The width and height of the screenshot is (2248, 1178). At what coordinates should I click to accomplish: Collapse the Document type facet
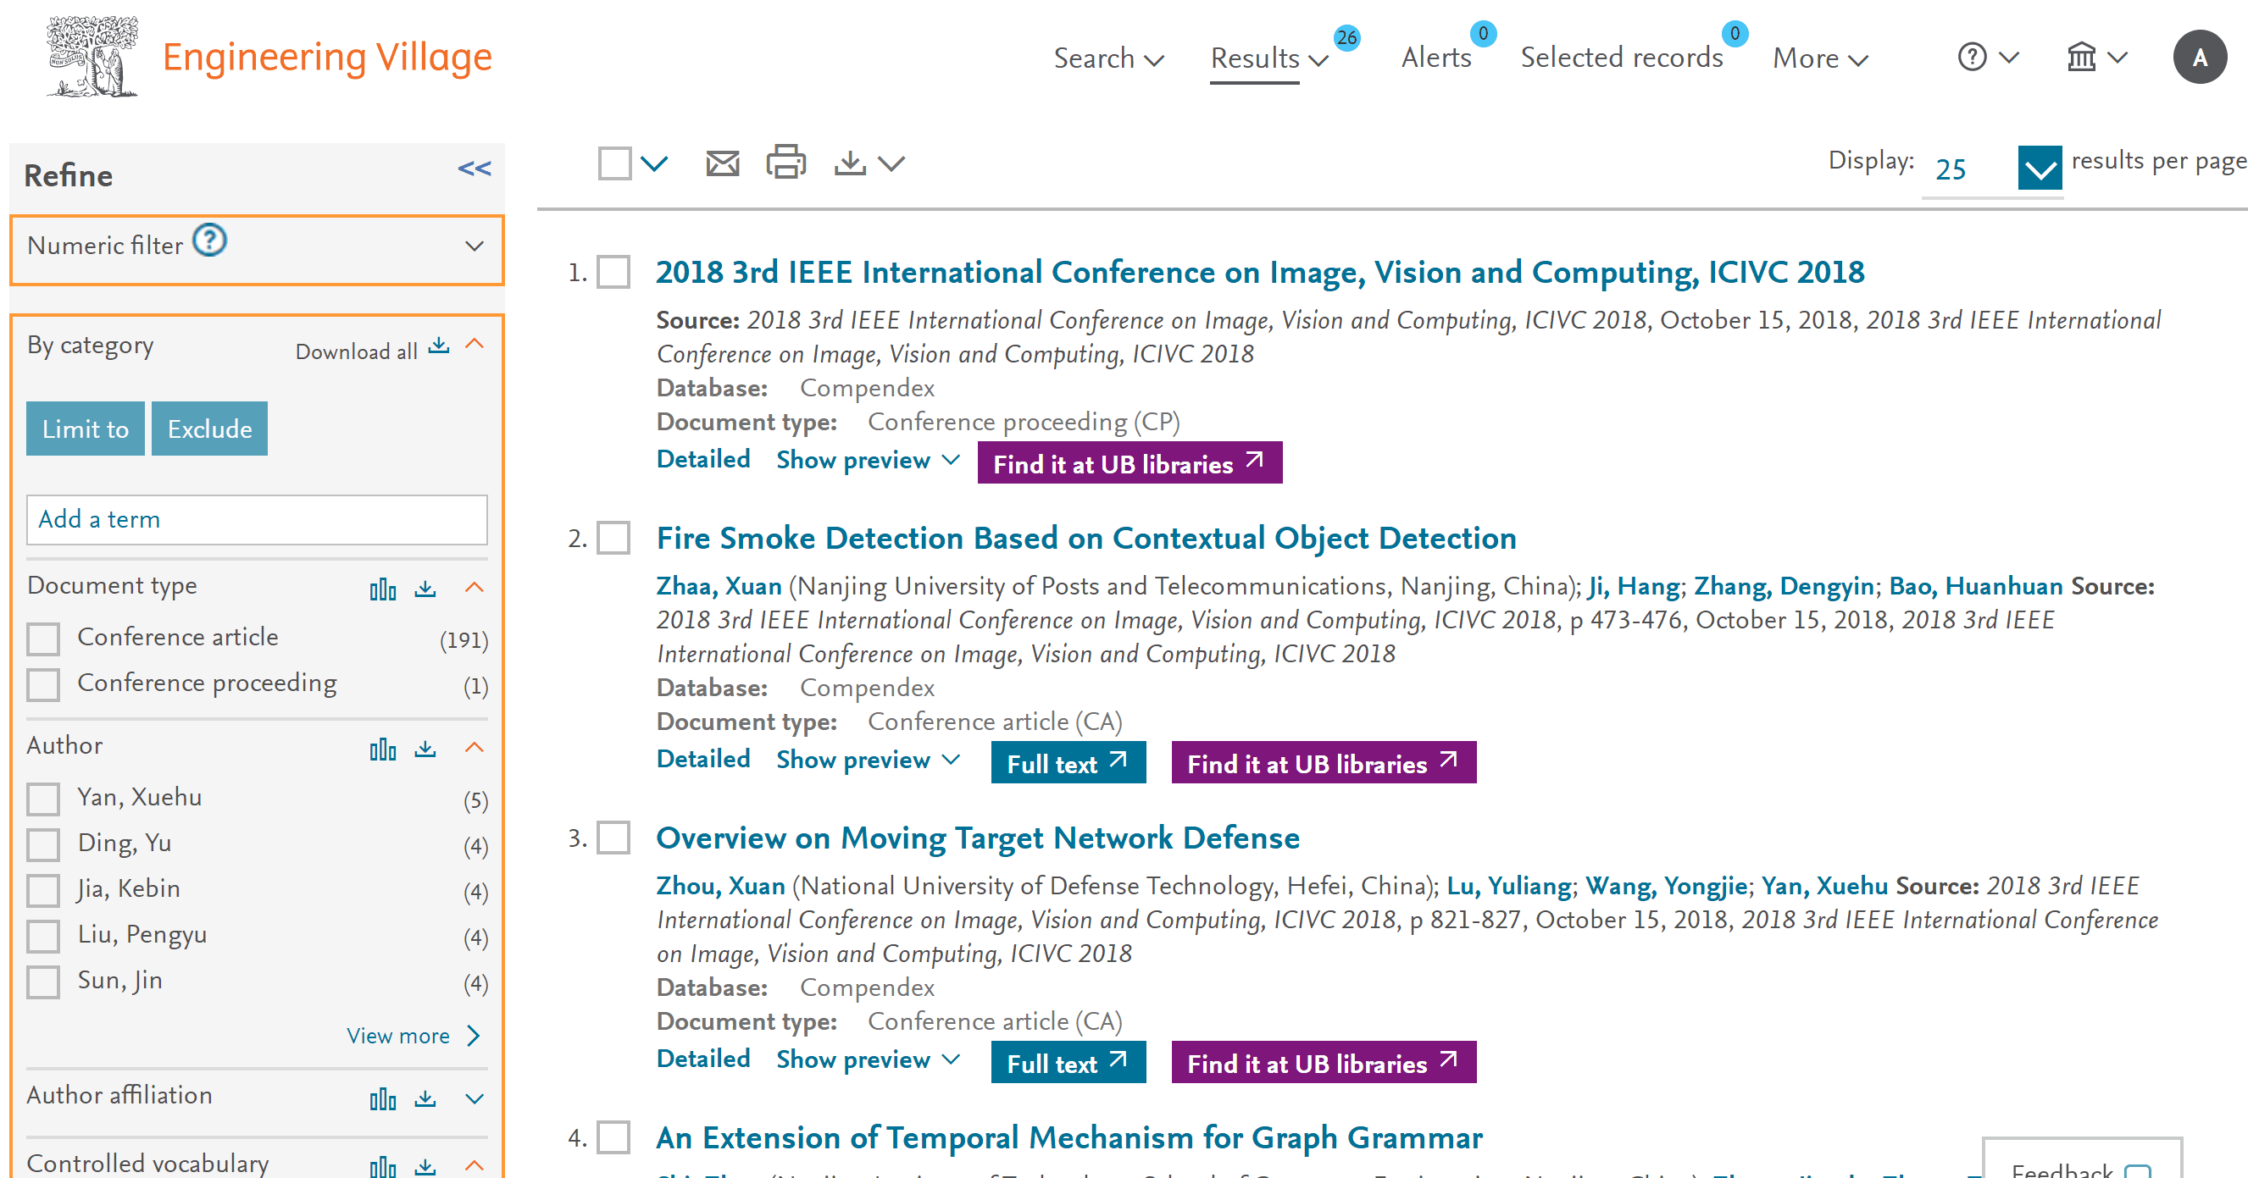[474, 587]
